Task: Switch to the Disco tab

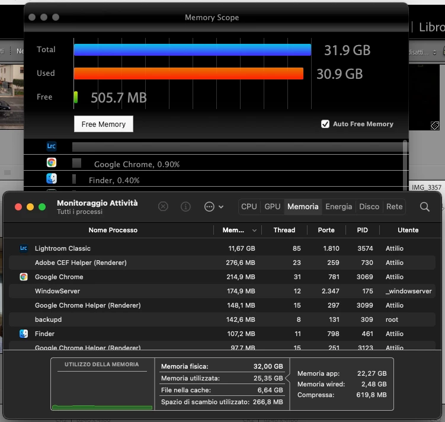Action: 369,207
